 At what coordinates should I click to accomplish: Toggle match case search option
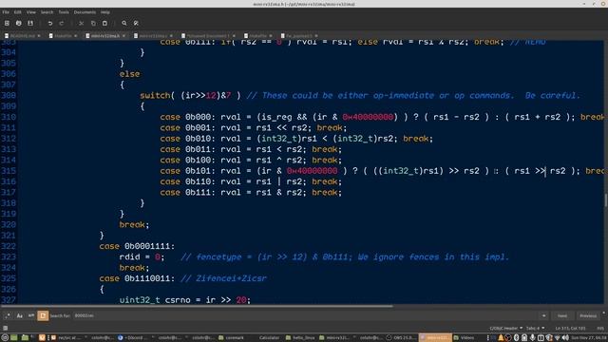tap(19, 316)
